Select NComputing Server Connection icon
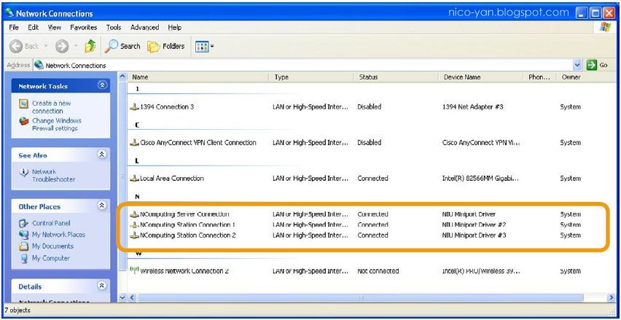The image size is (621, 320). click(135, 214)
